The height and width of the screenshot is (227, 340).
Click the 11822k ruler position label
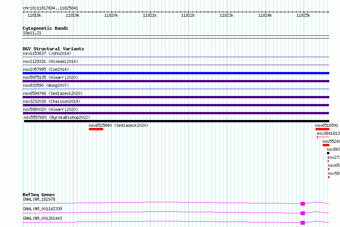click(x=188, y=15)
